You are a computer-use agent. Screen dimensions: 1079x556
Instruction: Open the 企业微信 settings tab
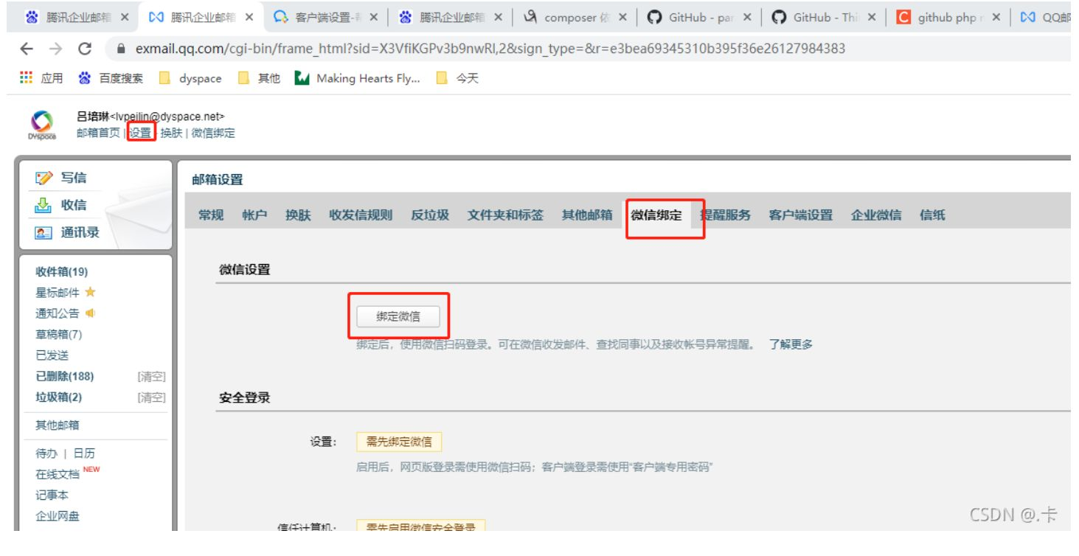(876, 215)
